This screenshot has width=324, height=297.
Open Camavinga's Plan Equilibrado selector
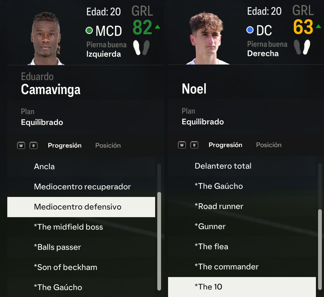pyautogui.click(x=42, y=122)
